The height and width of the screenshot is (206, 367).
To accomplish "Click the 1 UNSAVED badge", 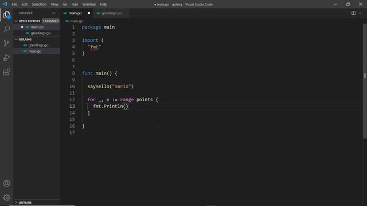I will pos(51,21).
